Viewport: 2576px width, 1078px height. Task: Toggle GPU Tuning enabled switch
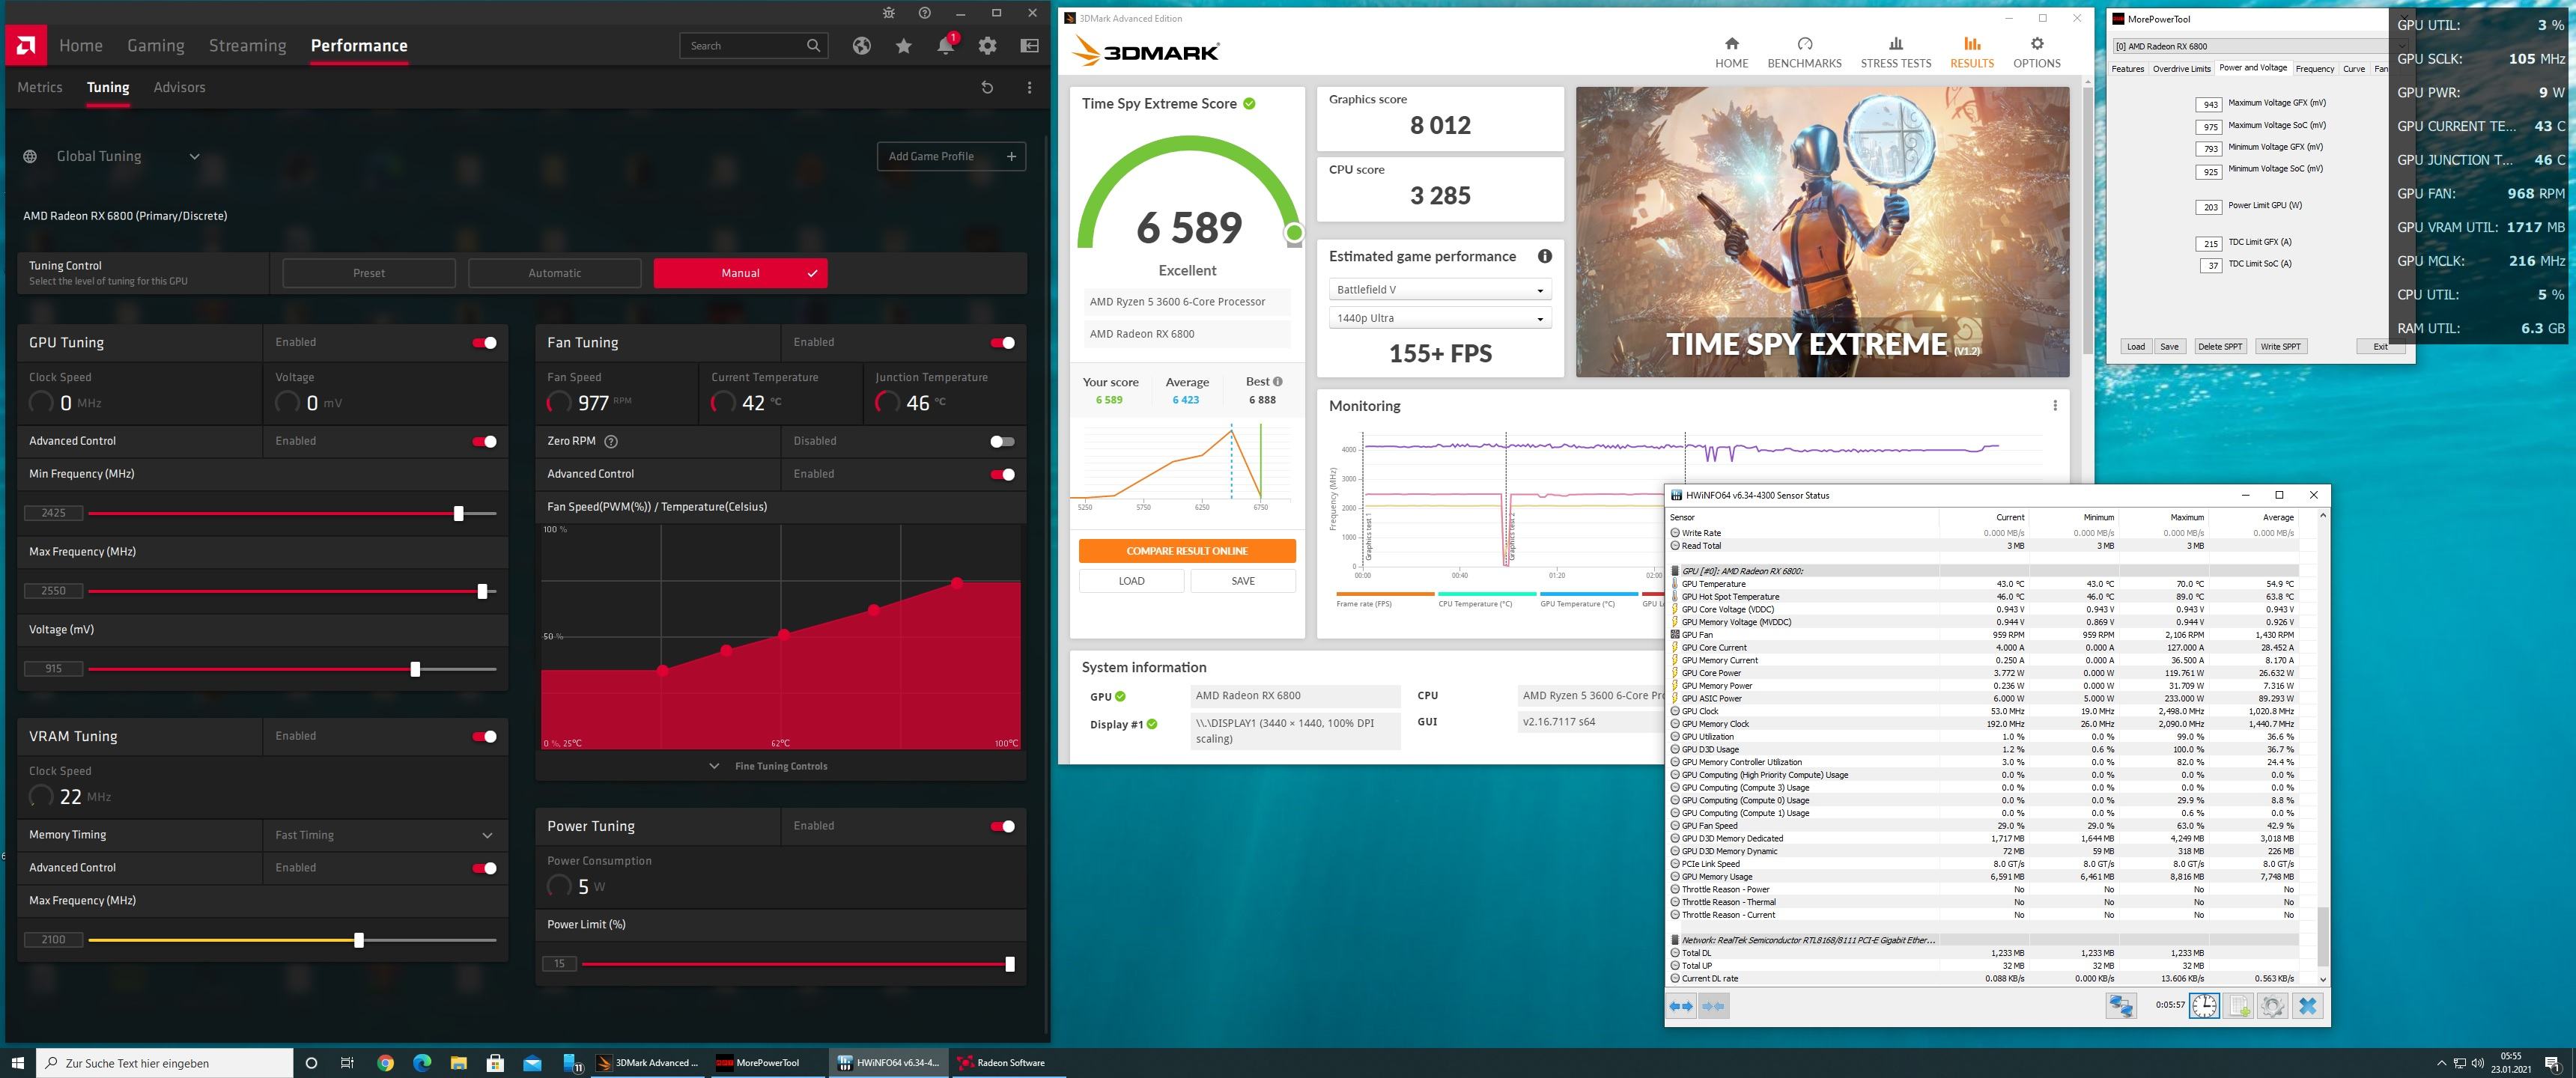485,343
